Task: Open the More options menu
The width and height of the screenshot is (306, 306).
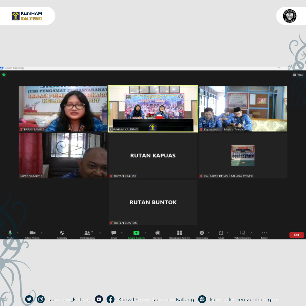Action: tap(264, 233)
